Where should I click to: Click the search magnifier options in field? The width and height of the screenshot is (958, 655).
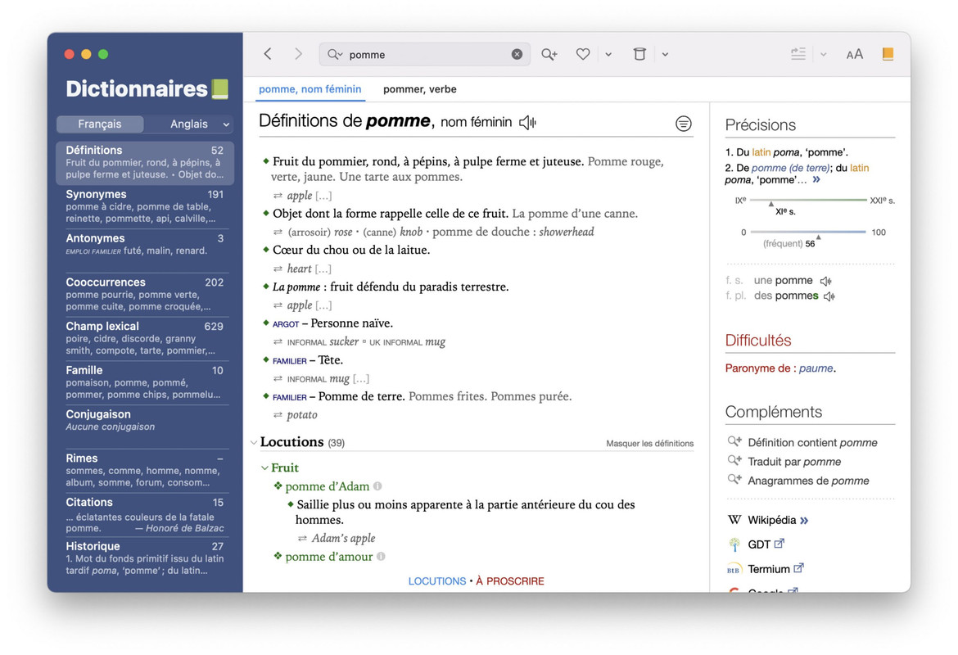(x=335, y=54)
